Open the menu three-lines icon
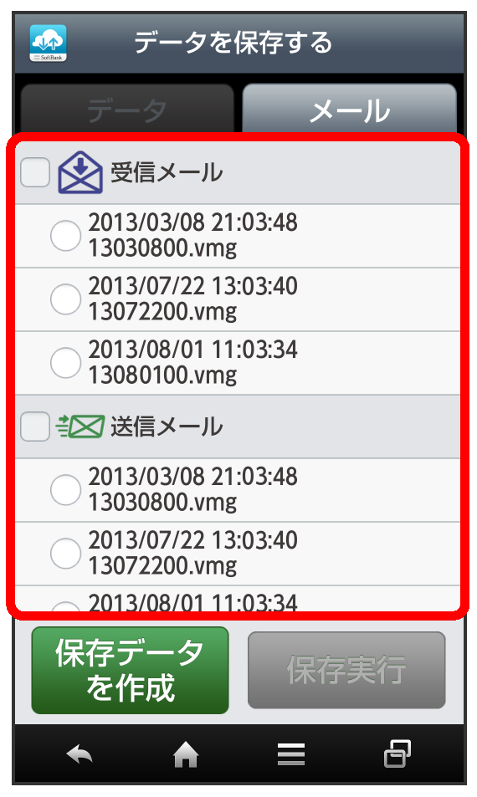The width and height of the screenshot is (477, 797). point(291,754)
